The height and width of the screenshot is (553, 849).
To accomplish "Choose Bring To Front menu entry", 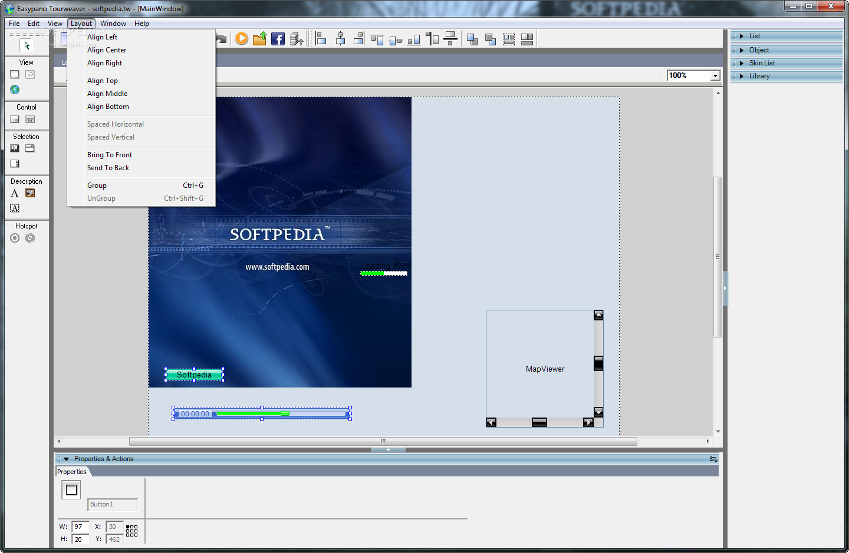I will pyautogui.click(x=141, y=155).
